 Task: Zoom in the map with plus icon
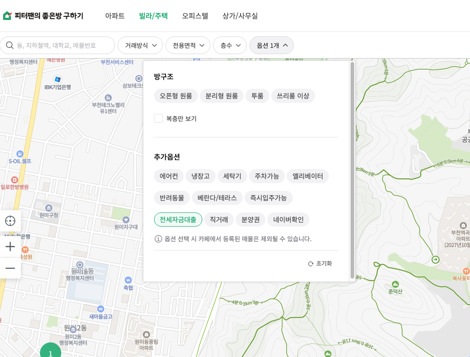pos(10,247)
